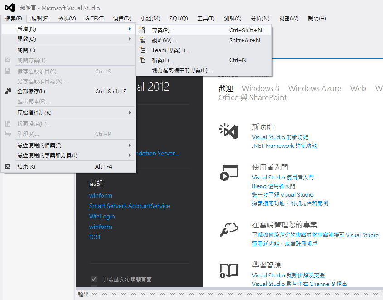Click the Foundation Server... link
This screenshot has height=300, width=383.
click(158, 154)
